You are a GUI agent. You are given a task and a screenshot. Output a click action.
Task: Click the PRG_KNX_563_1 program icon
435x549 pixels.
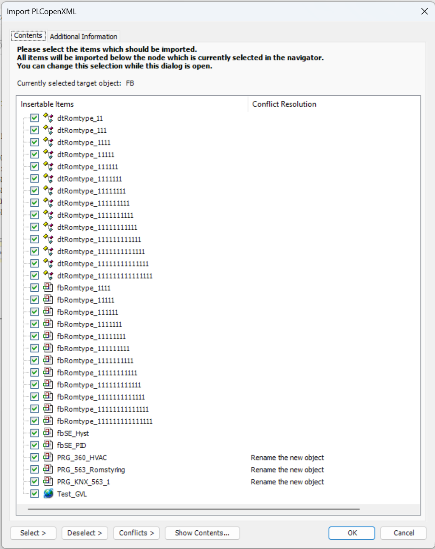[x=47, y=481]
